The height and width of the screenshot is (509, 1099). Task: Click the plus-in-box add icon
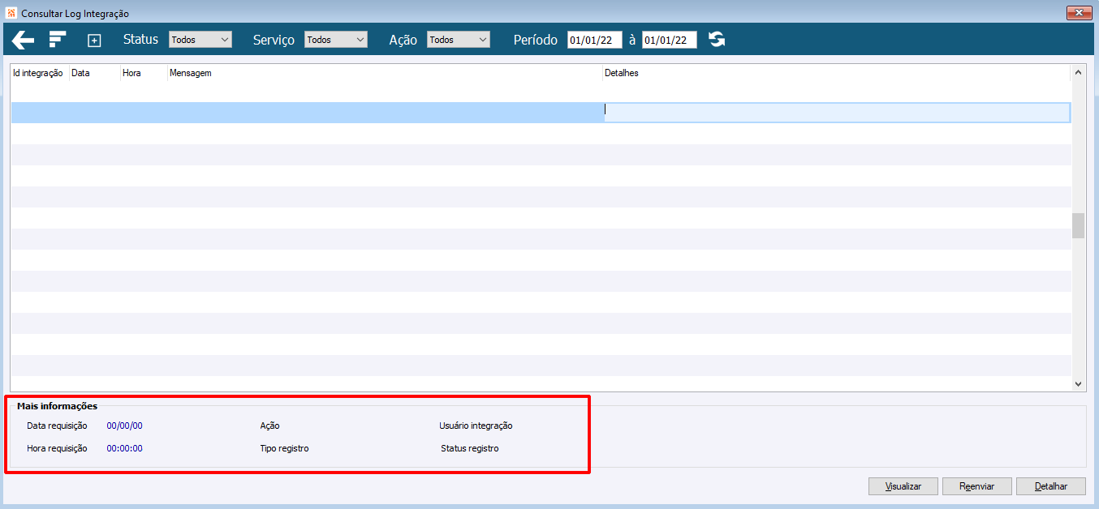coord(94,41)
